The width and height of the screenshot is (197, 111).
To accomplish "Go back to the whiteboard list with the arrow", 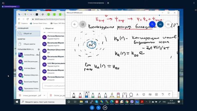I will pos(75,24).
